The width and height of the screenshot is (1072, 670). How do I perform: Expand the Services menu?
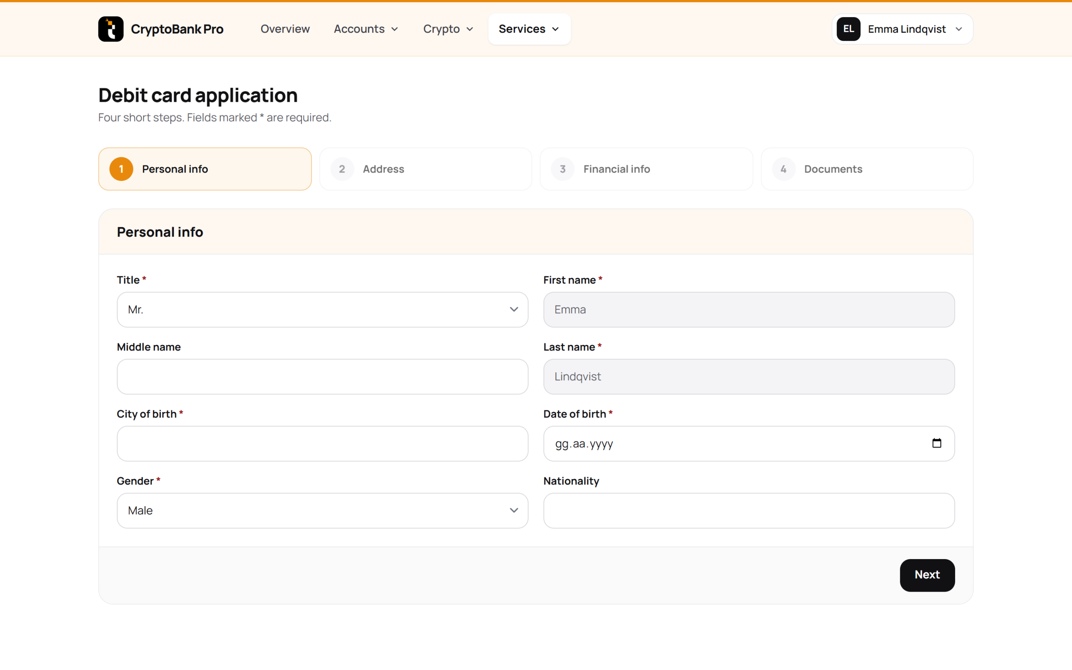pyautogui.click(x=529, y=29)
